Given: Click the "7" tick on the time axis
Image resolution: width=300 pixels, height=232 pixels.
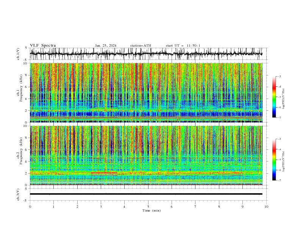Looking at the screenshot, I should coord(195,207).
